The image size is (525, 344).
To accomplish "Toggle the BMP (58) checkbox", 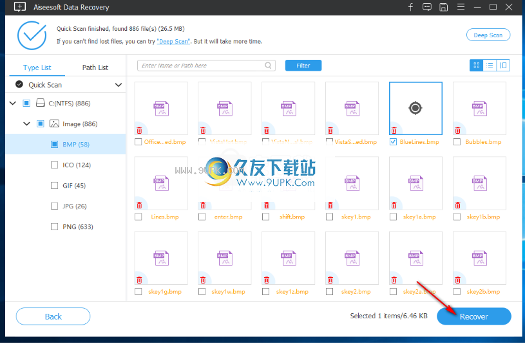I will point(54,144).
